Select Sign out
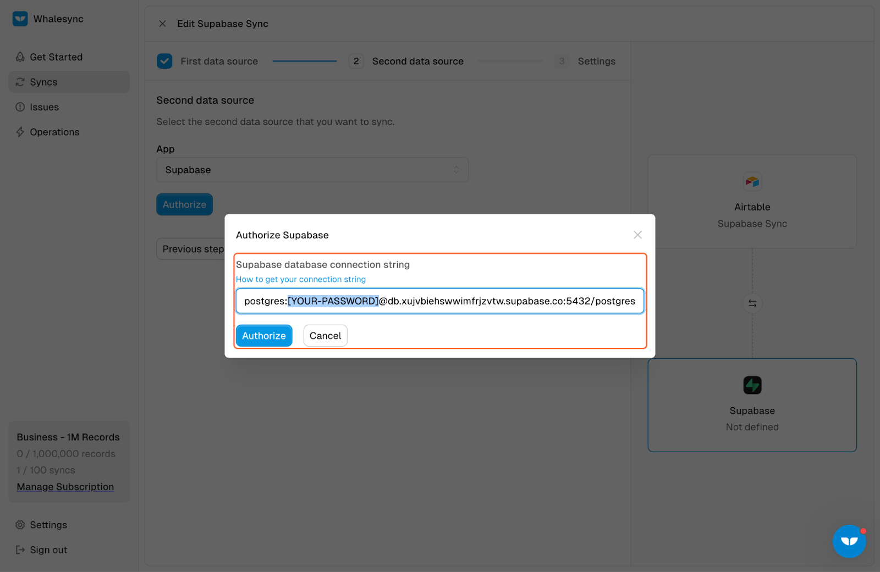 [x=69, y=550]
